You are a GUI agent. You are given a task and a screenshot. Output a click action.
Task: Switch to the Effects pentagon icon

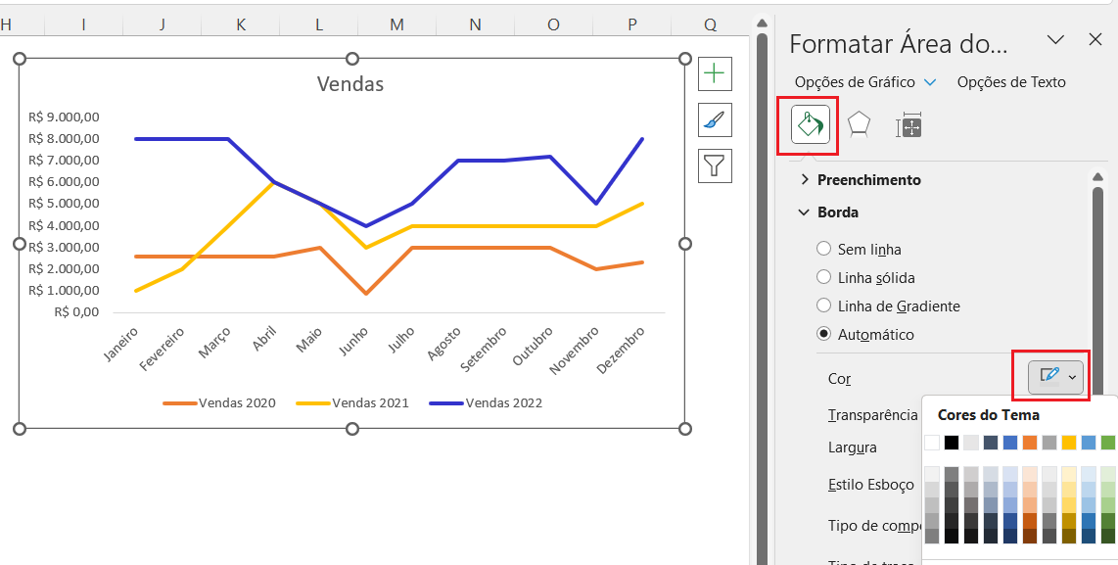859,125
